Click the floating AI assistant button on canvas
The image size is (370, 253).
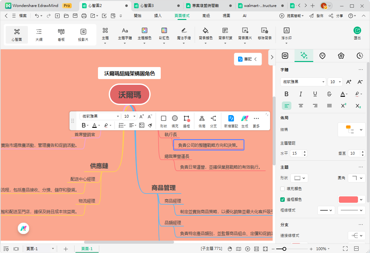point(23,228)
